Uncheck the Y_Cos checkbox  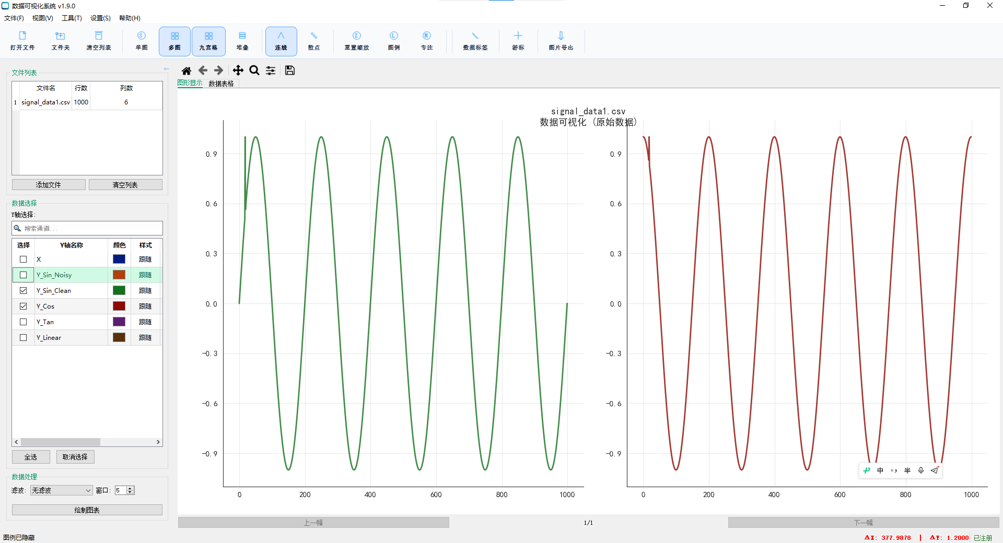coord(24,306)
